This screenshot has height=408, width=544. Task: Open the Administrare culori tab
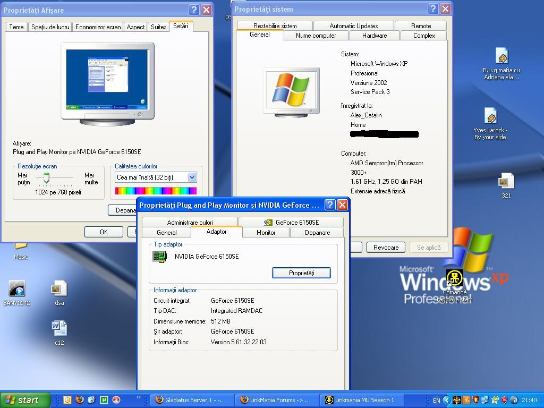point(190,223)
